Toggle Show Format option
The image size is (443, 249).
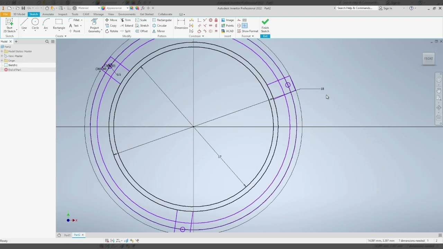click(x=248, y=31)
